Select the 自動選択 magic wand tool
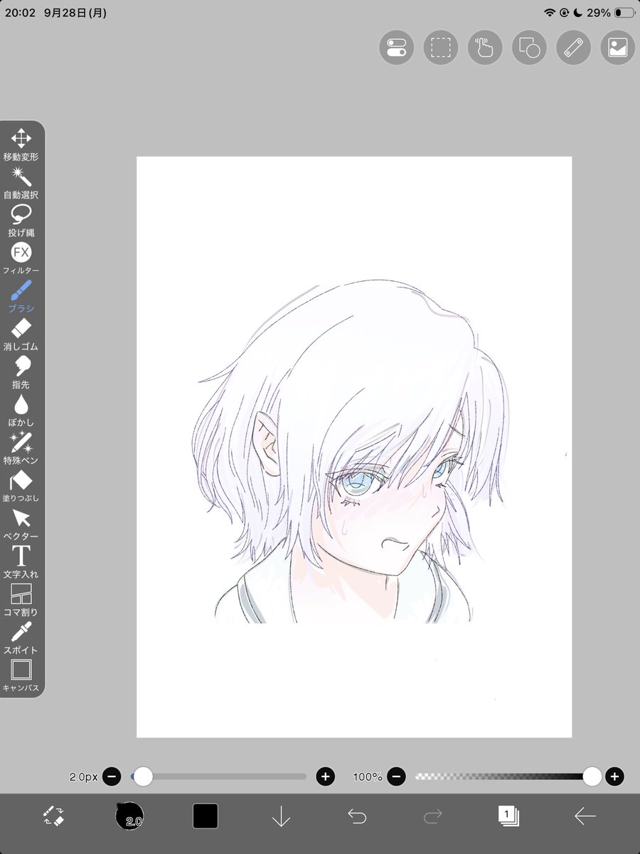This screenshot has width=640, height=854. [x=21, y=183]
